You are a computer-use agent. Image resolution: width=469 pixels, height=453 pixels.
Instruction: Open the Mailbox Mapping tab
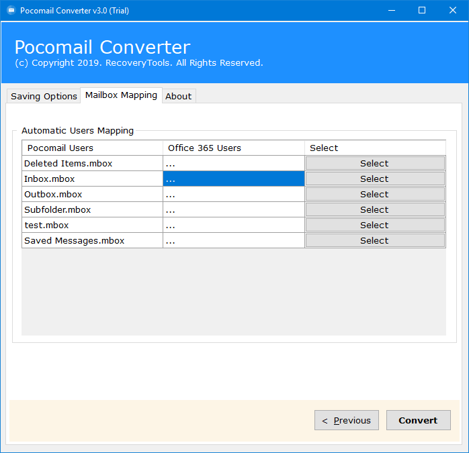coord(121,95)
